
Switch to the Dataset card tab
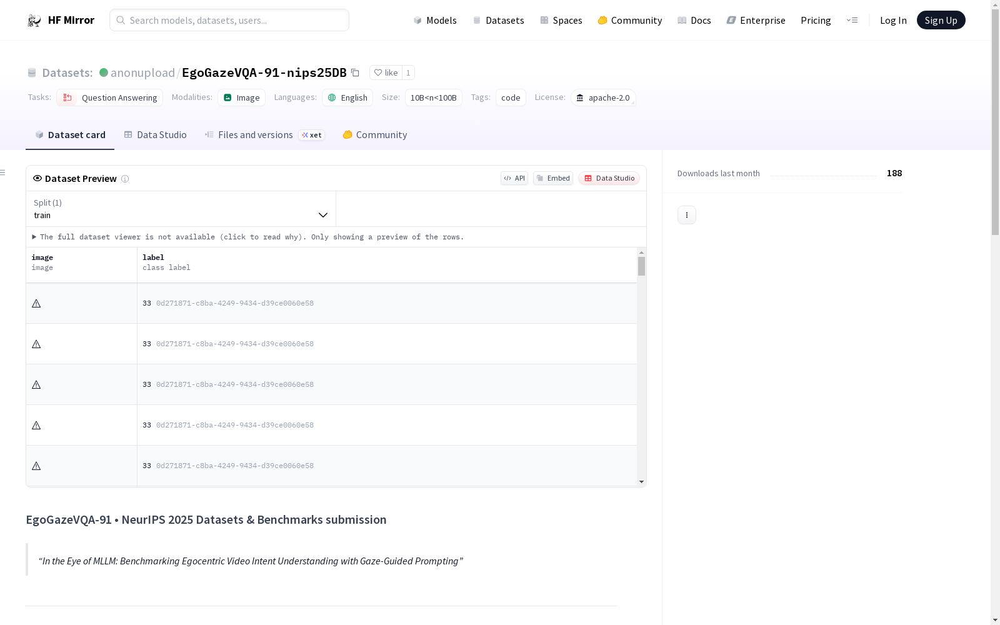[70, 135]
